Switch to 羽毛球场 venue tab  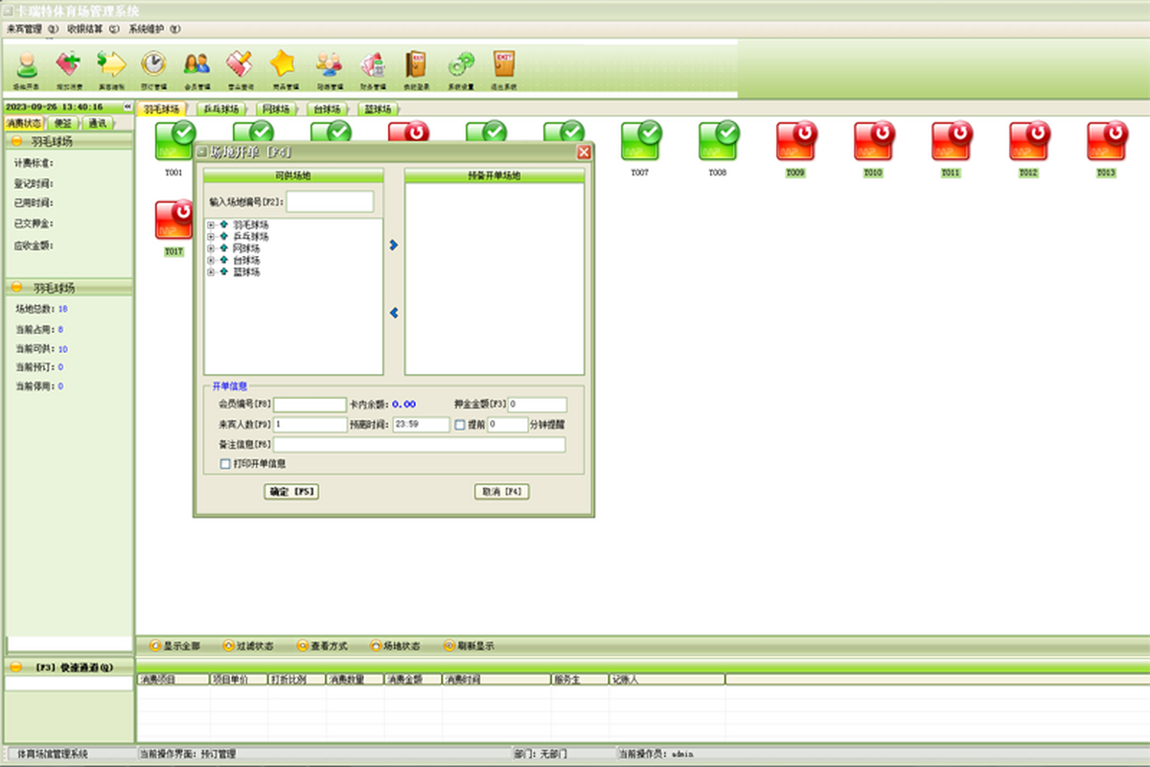pos(162,109)
